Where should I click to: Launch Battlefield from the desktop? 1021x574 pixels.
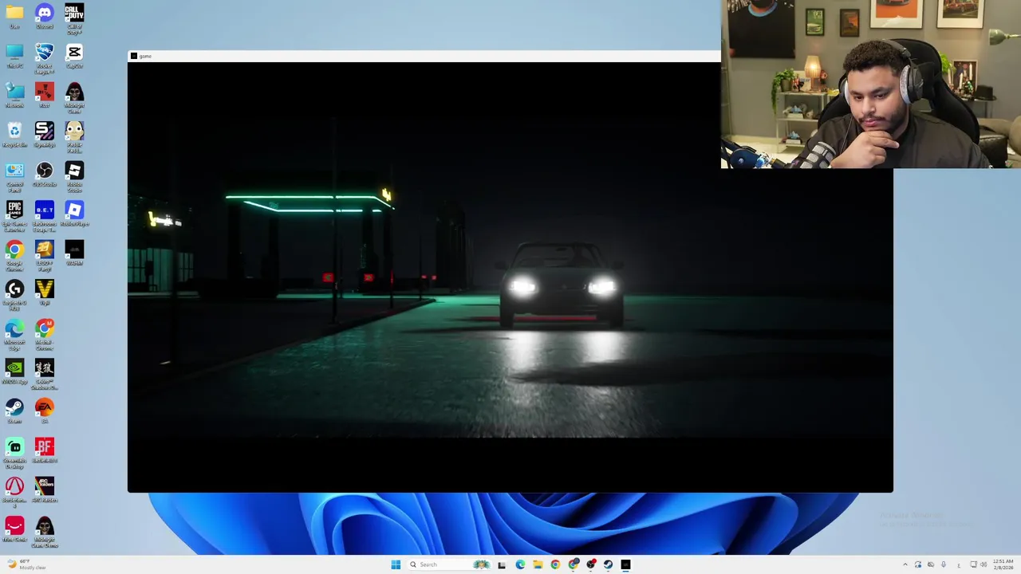[45, 450]
